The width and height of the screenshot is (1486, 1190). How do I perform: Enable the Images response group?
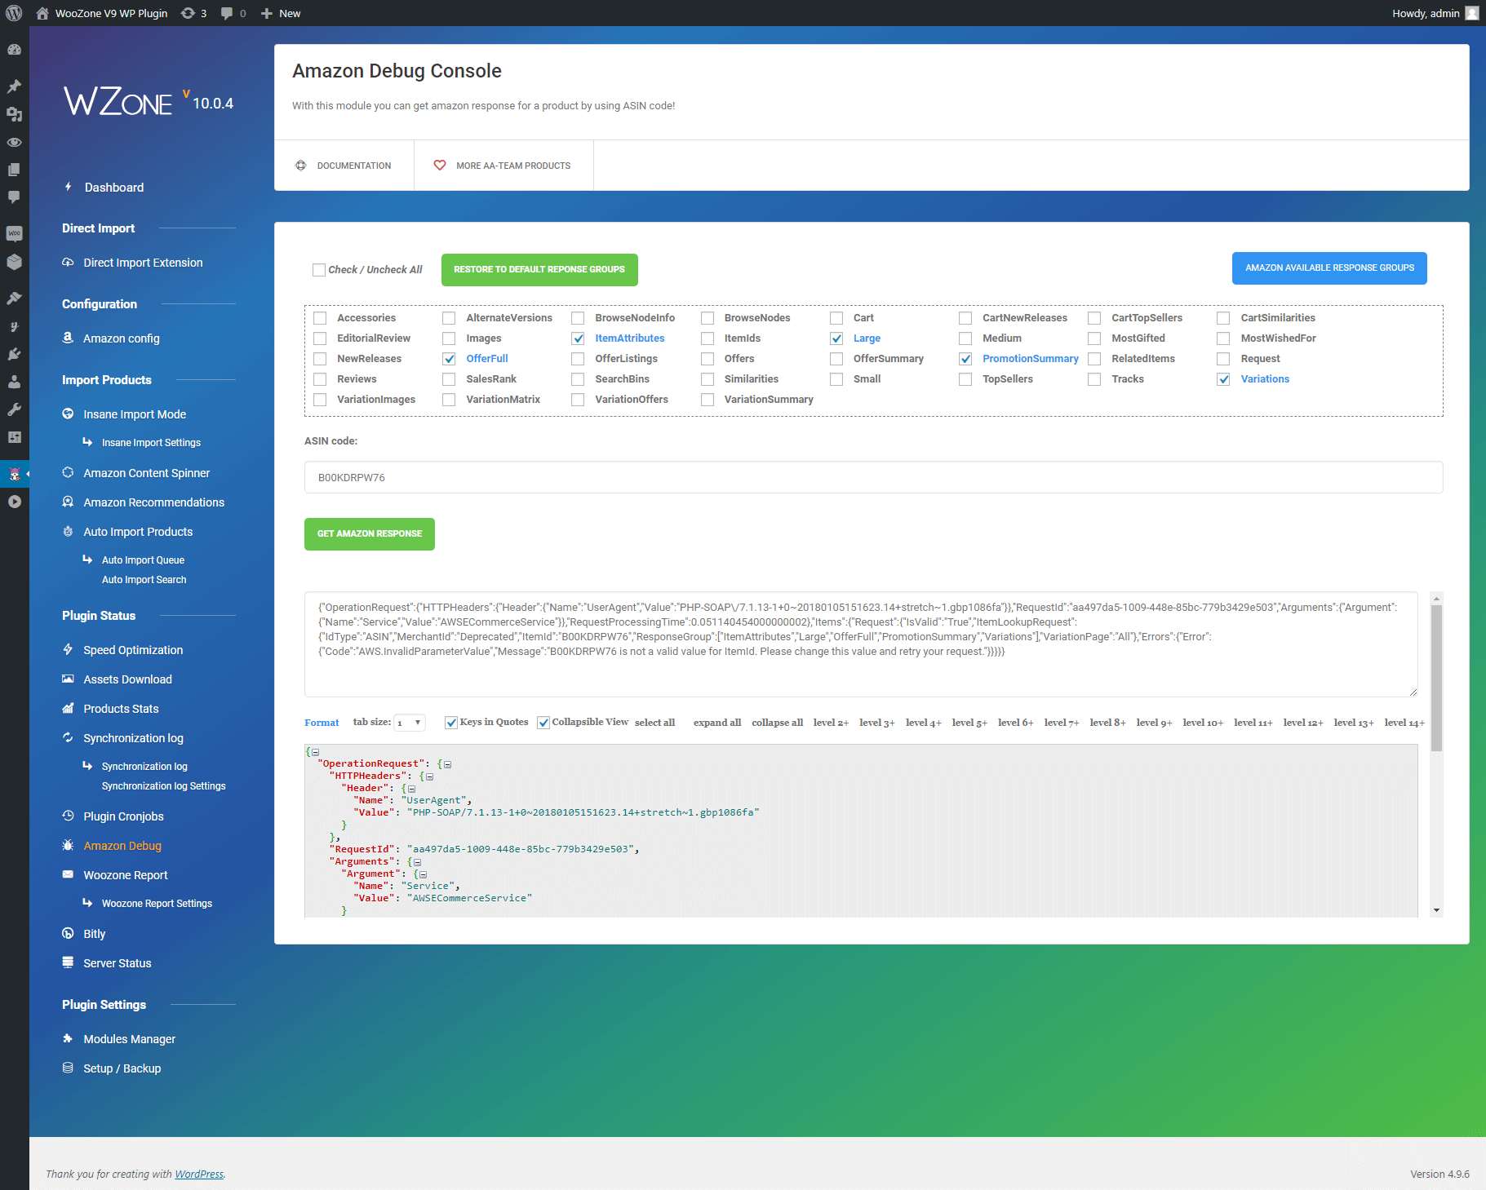(x=449, y=338)
